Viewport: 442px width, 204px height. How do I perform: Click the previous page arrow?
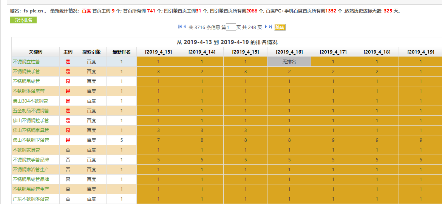coord(185,27)
